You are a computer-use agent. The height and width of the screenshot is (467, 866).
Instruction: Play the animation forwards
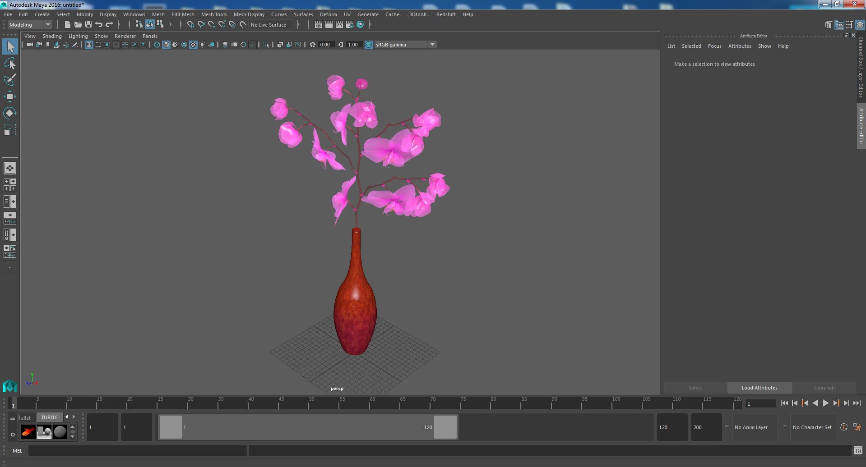tap(825, 403)
